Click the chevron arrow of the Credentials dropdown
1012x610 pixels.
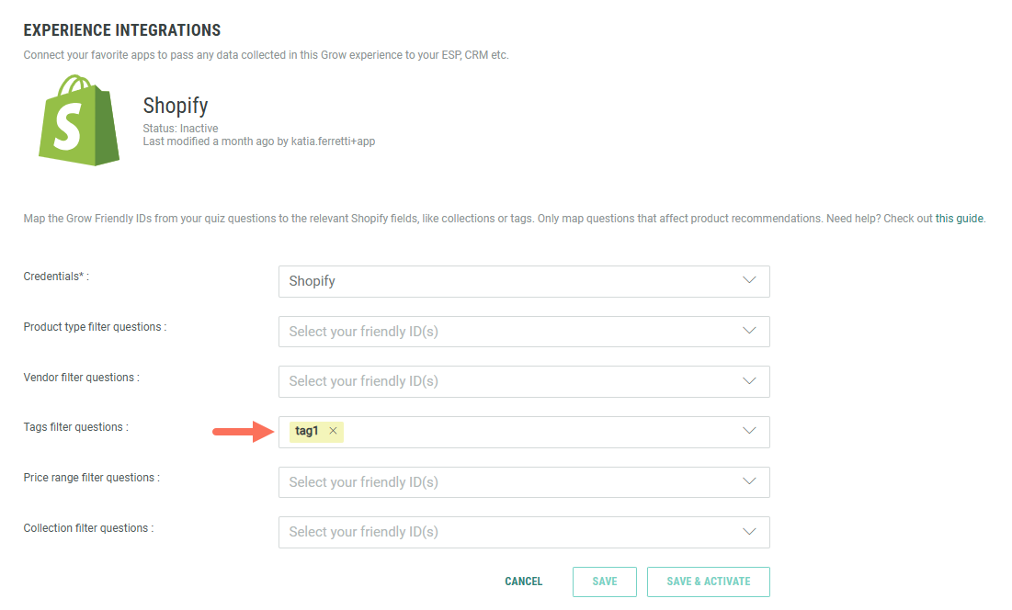749,281
